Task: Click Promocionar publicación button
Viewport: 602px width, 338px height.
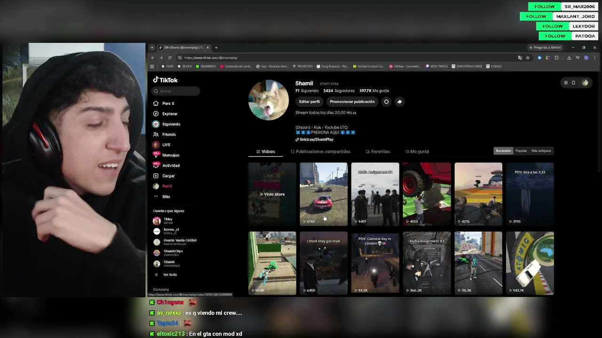Action: coord(352,101)
